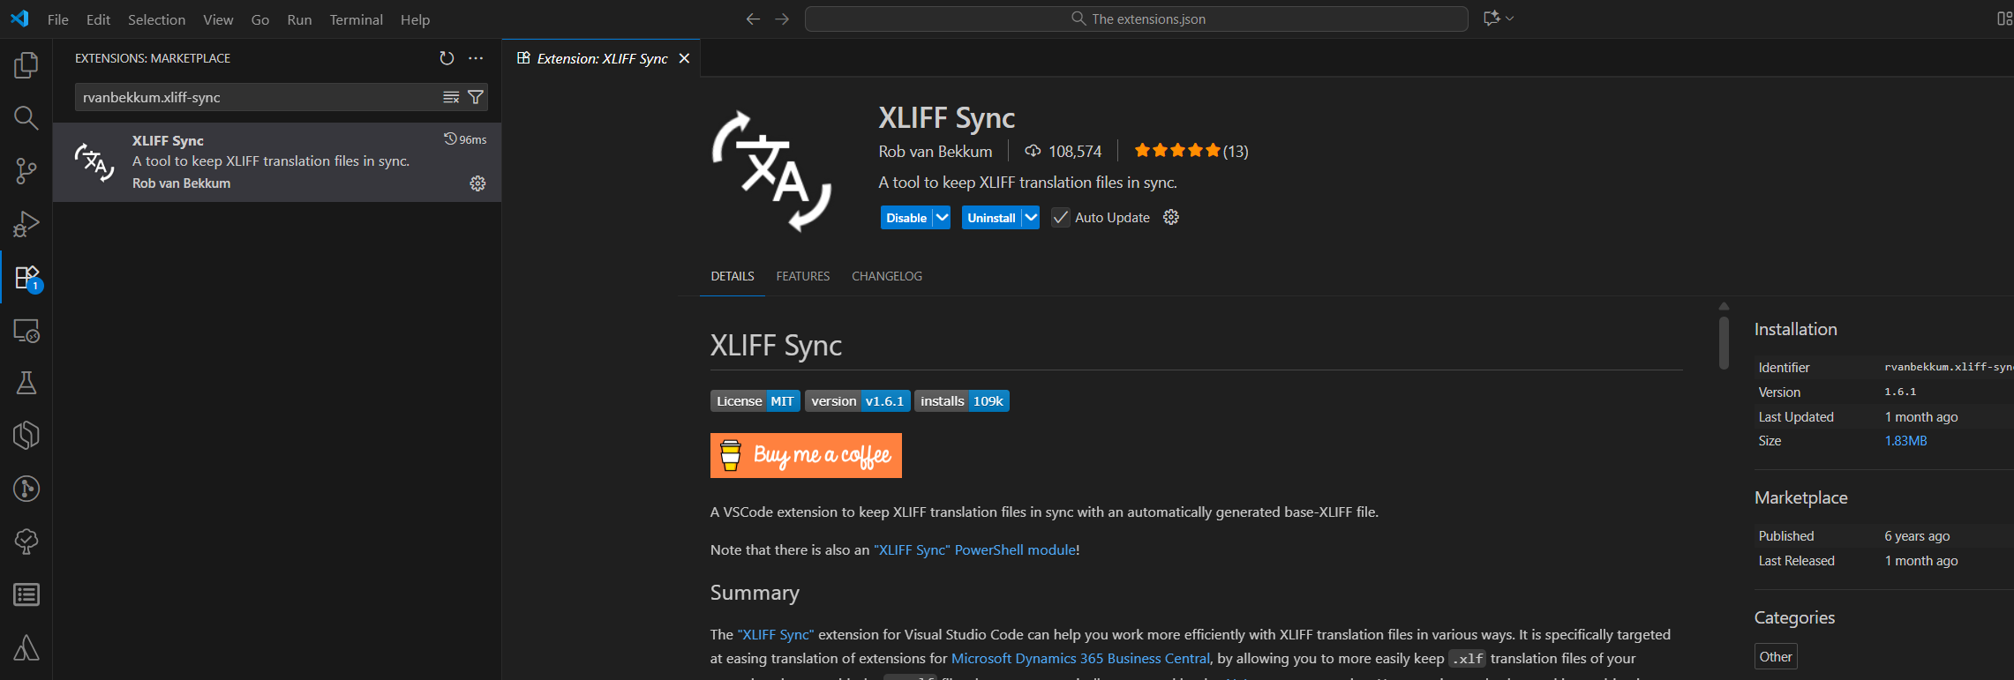Click the tree with checkmark activity icon
The width and height of the screenshot is (2014, 680).
[x=26, y=542]
